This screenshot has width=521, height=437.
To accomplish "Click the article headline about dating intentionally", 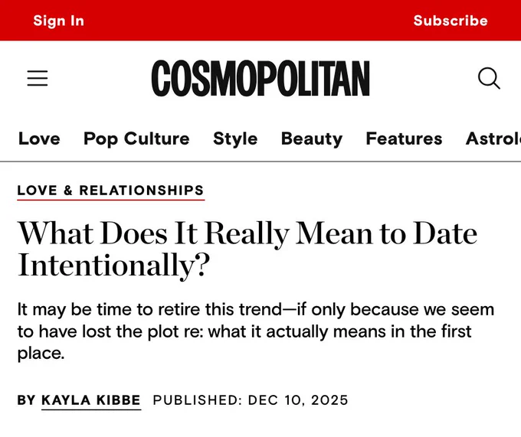I will point(247,249).
